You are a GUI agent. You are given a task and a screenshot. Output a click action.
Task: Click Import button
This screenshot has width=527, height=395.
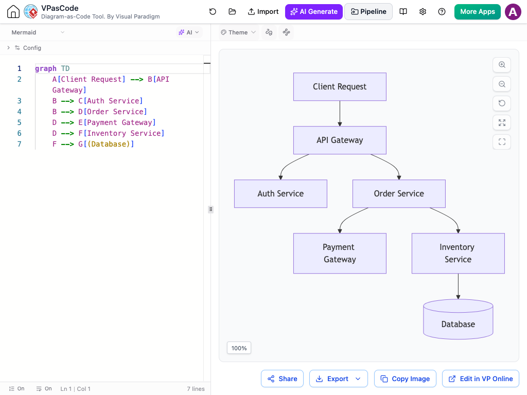(263, 11)
